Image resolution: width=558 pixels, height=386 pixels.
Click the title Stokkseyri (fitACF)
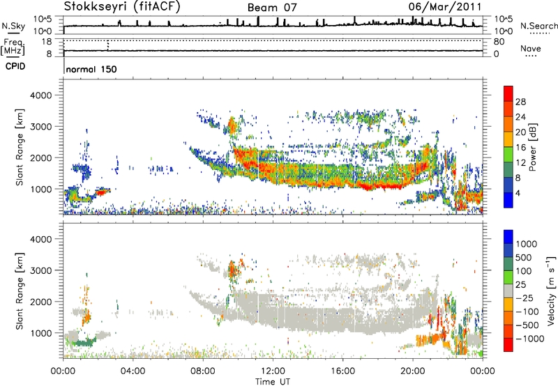click(x=122, y=6)
